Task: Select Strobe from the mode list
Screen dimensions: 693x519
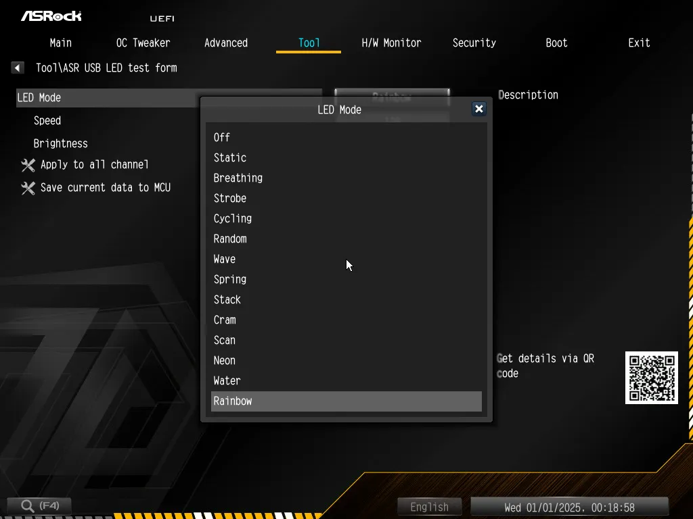Action: pos(230,198)
